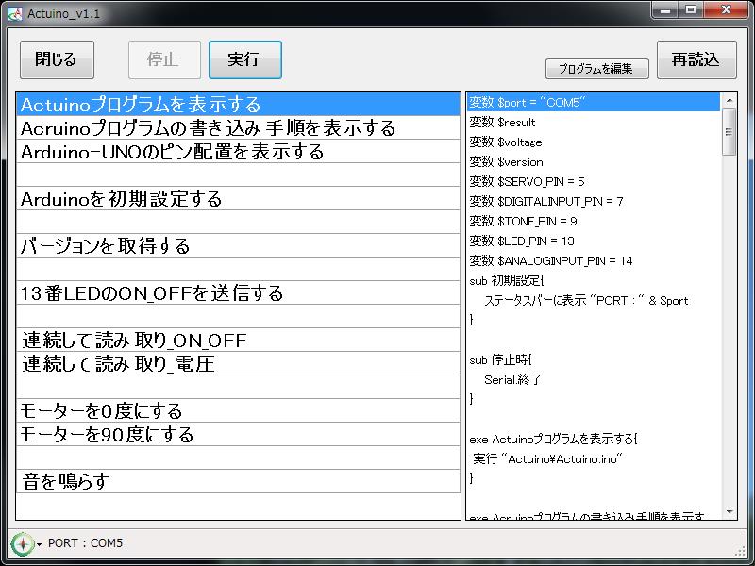Click the プログラムを編集 button
The image size is (755, 566).
pos(596,69)
